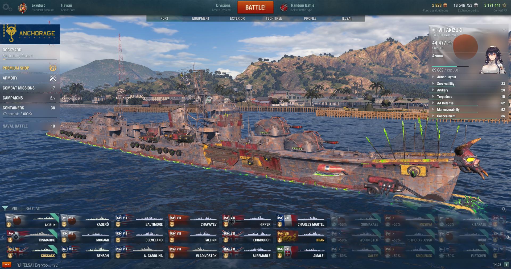Switch to the TECH TREE tab
The height and width of the screenshot is (269, 511).
click(274, 18)
